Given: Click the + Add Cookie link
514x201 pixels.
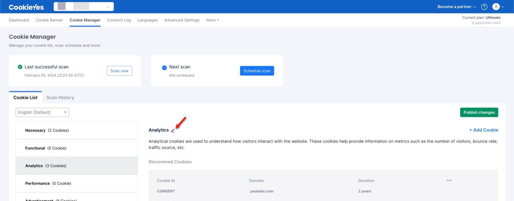Looking at the screenshot, I should tap(484, 130).
